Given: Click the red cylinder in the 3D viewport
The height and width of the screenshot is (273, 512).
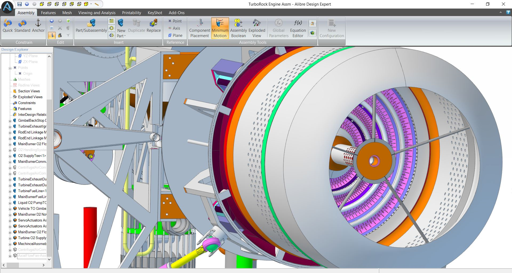Looking at the screenshot, I should (90, 237).
